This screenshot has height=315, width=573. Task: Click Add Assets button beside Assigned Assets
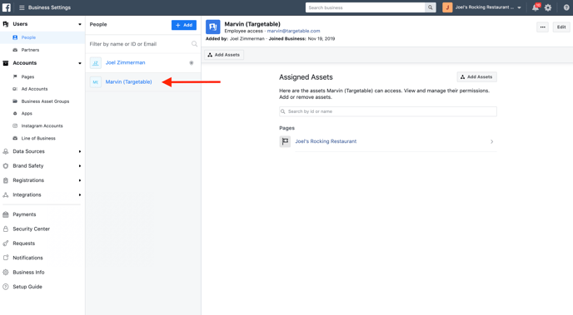(x=477, y=77)
